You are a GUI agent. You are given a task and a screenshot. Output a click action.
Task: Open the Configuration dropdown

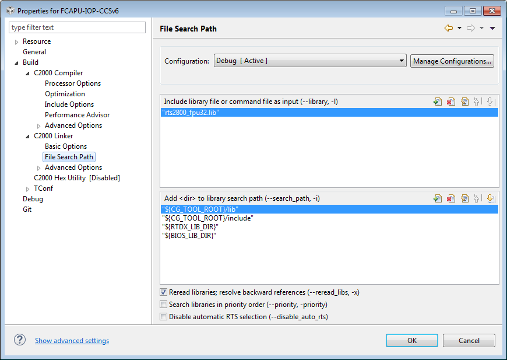click(309, 61)
